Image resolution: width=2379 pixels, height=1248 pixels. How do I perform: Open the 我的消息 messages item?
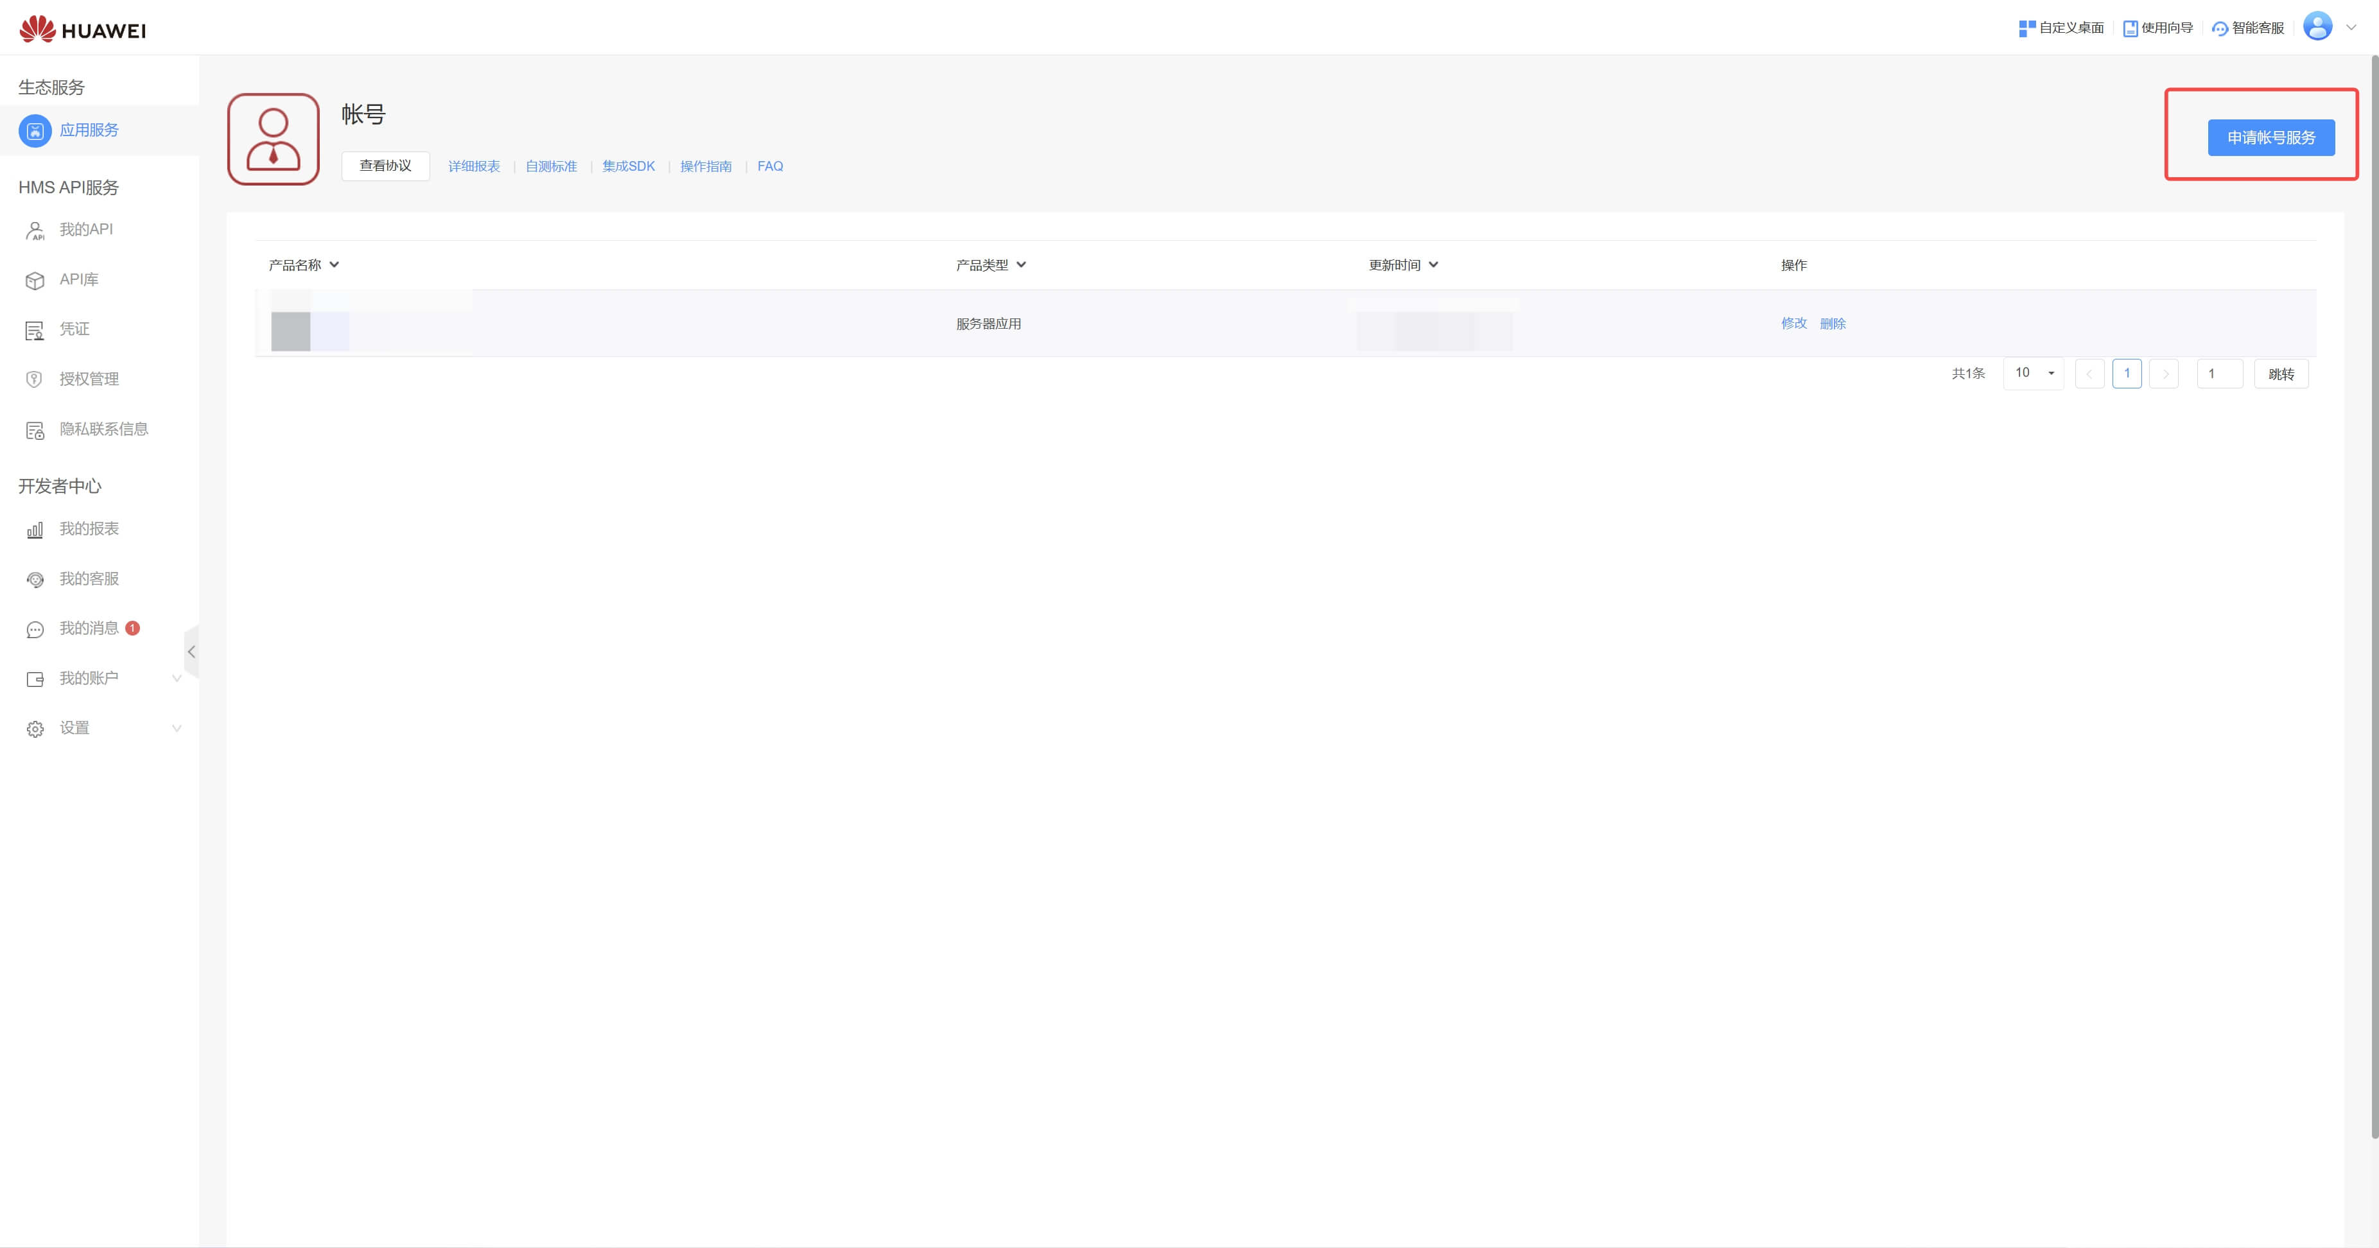point(89,628)
